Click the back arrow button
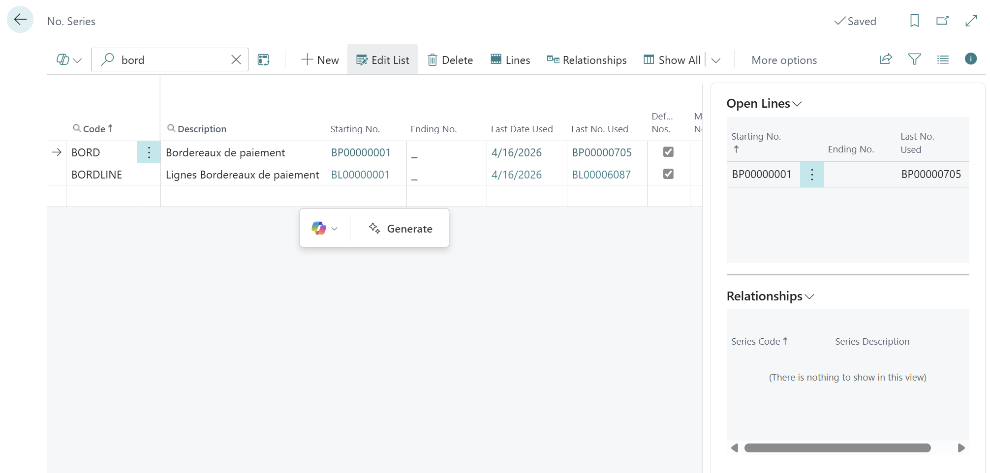Image resolution: width=990 pixels, height=473 pixels. click(x=20, y=20)
